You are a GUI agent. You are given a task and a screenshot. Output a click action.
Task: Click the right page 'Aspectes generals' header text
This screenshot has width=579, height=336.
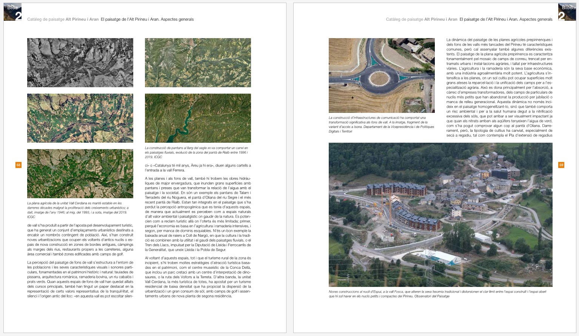(x=536, y=19)
